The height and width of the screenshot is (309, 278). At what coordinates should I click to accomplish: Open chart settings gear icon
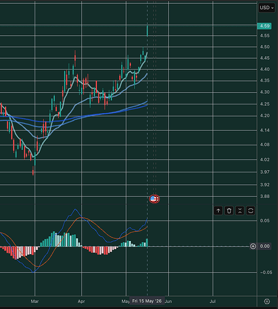267,302
